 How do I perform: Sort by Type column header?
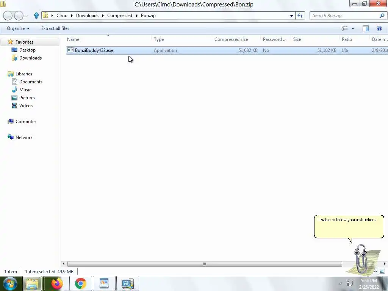tap(182, 39)
